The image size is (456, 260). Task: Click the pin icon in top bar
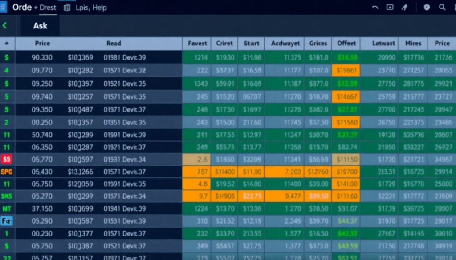[x=404, y=7]
